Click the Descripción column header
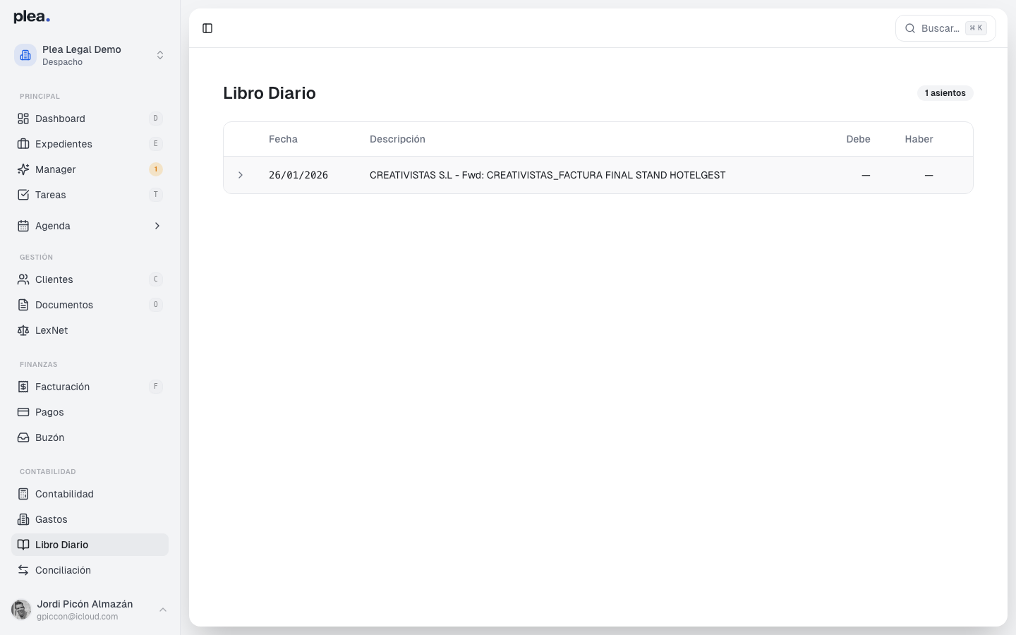Image resolution: width=1016 pixels, height=635 pixels. [x=397, y=139]
